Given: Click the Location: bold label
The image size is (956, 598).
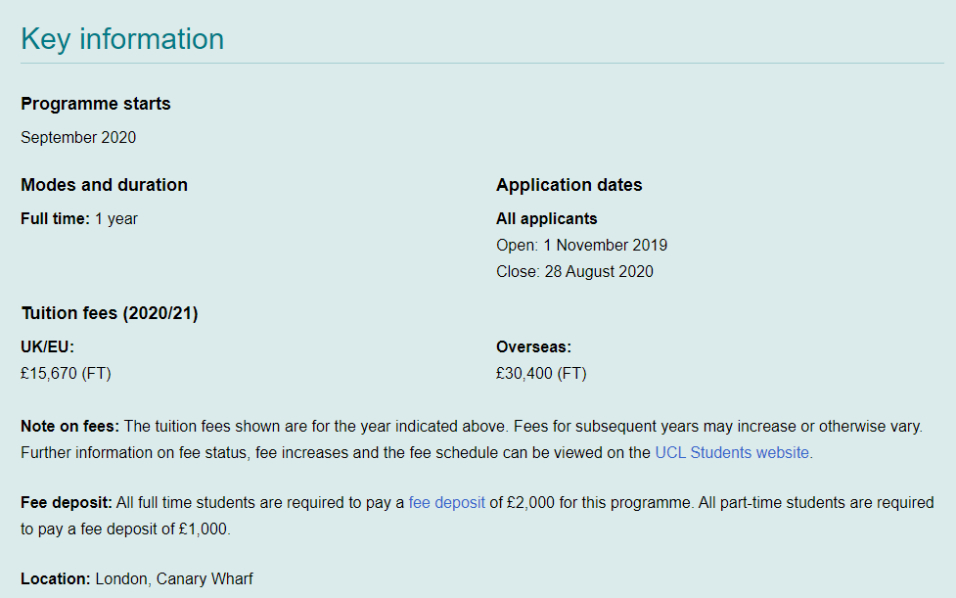Looking at the screenshot, I should tap(55, 579).
